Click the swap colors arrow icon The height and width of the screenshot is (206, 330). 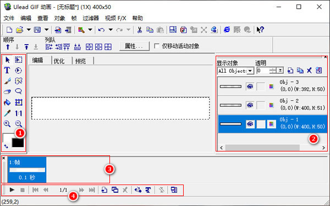click(6, 146)
